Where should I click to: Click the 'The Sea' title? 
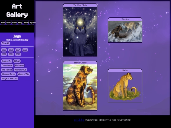click(125, 19)
